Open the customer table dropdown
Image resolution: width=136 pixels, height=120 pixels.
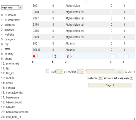tap(12, 7)
